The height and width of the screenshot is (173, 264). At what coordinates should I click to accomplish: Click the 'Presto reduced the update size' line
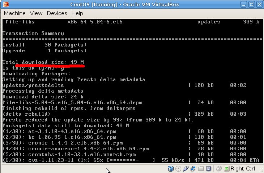[98, 120]
